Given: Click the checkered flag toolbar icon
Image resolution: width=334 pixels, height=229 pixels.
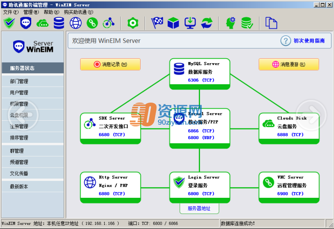Looking at the screenshot, I should pyautogui.click(x=157, y=23).
